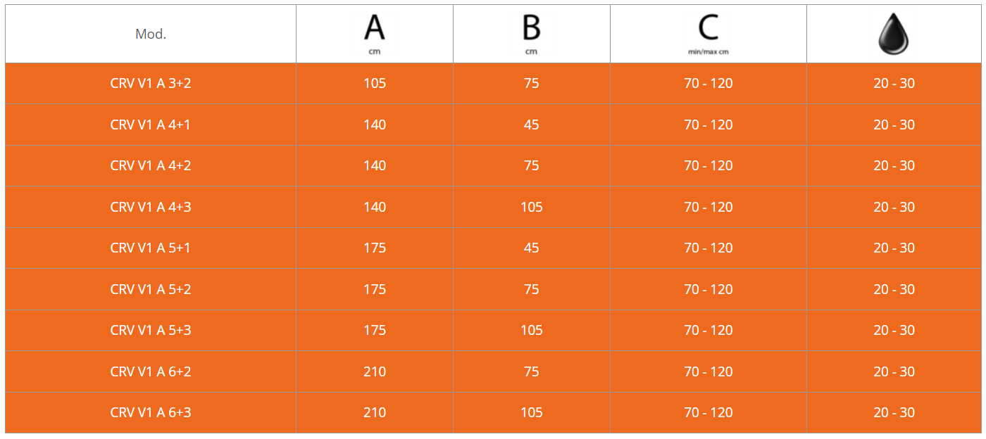The image size is (986, 439).
Task: Click the CRV V1 A 5+1 model cell
Action: point(151,248)
